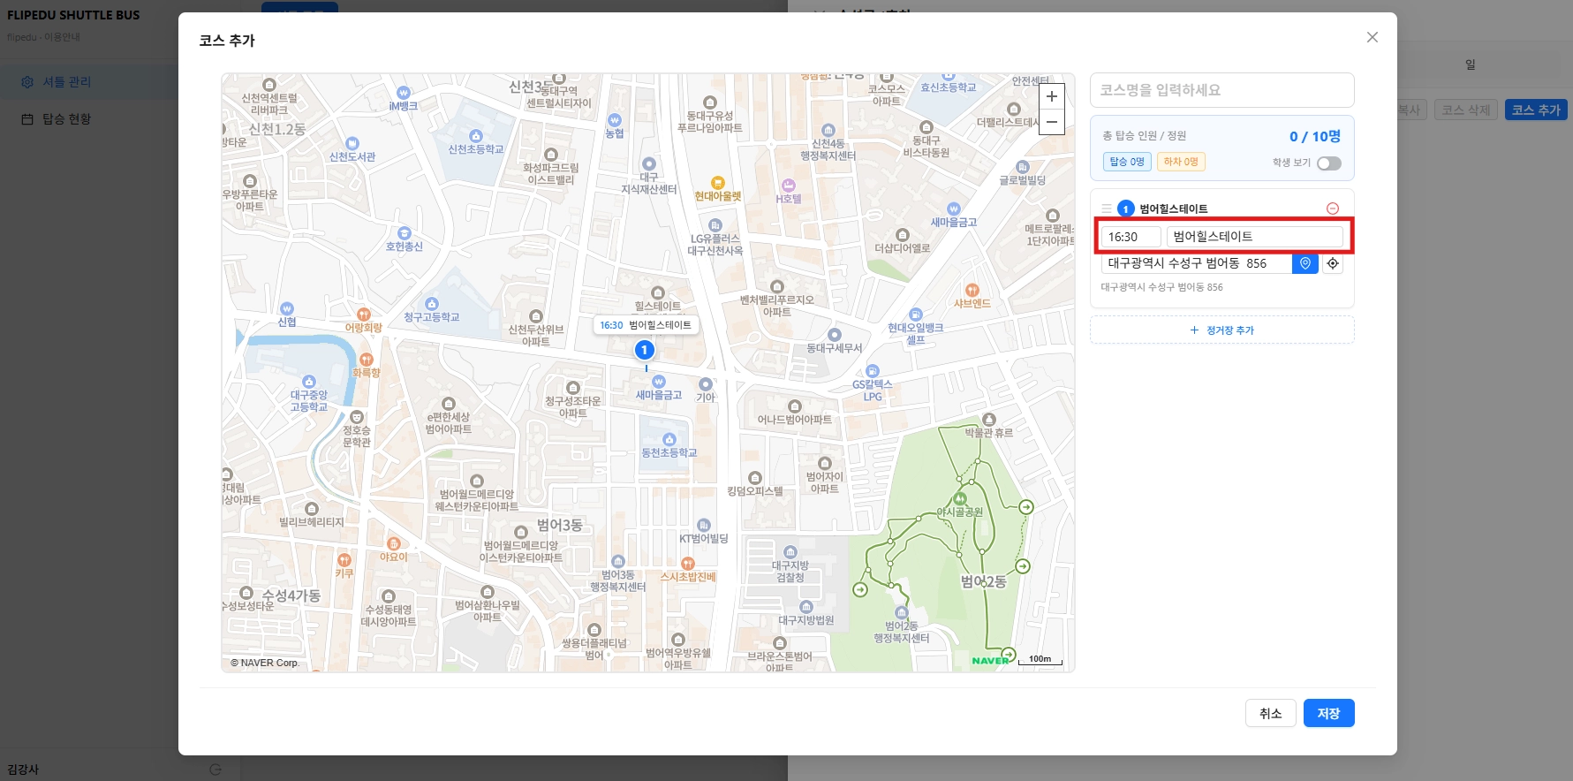The width and height of the screenshot is (1573, 781).
Task: Click the 저장 button
Action: [1329, 713]
